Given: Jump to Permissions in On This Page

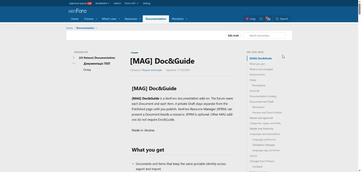Looking at the screenshot, I should pos(259,85).
